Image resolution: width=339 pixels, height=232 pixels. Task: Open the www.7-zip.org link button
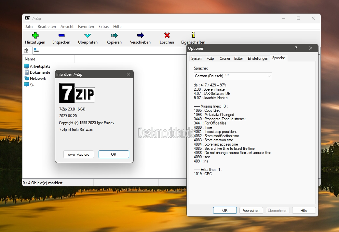click(x=78, y=154)
